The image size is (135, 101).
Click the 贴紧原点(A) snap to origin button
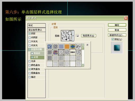tap(89, 36)
